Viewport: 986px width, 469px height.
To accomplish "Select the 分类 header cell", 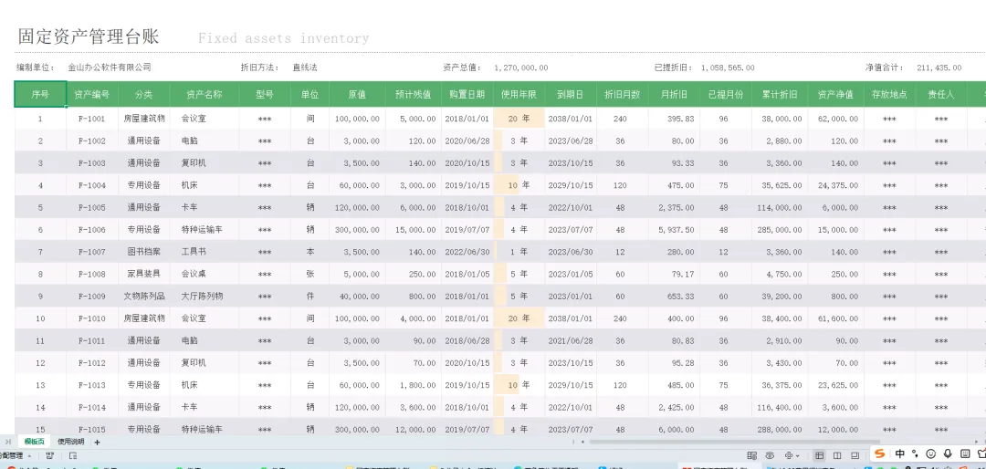I will point(143,94).
